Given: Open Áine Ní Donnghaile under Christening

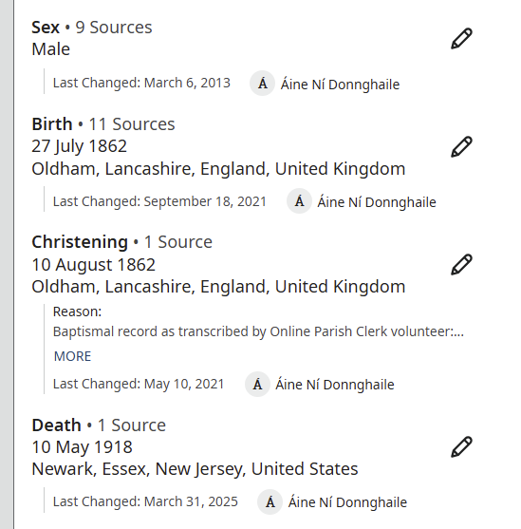Looking at the screenshot, I should click(x=335, y=385).
